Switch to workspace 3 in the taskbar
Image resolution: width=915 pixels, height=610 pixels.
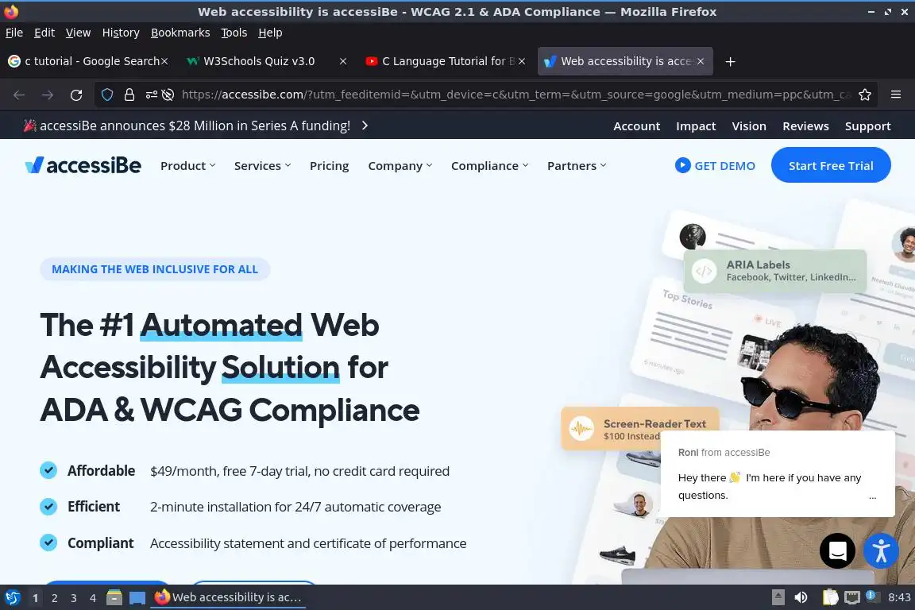(74, 598)
